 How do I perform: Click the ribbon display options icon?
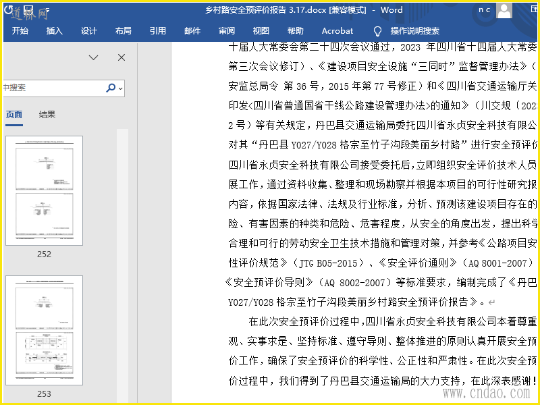coord(534,9)
